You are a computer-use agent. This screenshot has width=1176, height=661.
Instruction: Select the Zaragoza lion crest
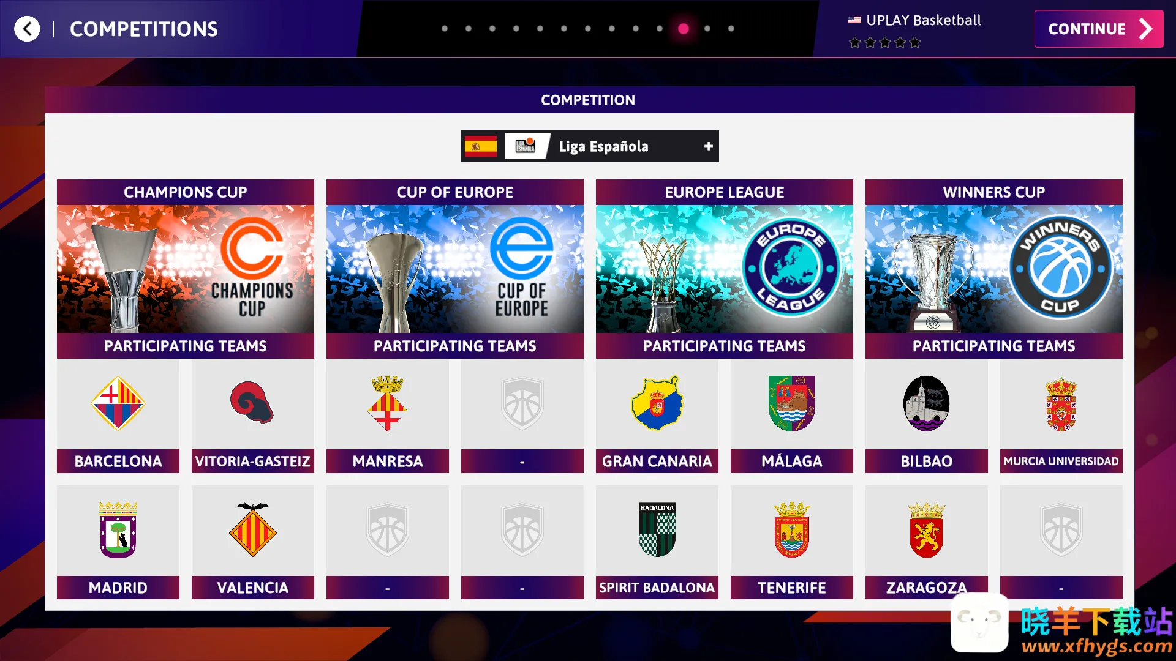(926, 529)
